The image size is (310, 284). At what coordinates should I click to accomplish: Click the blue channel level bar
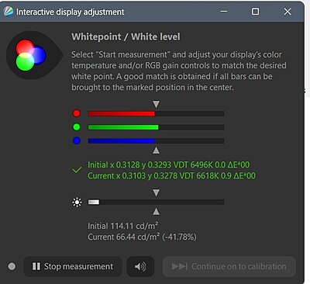156,141
